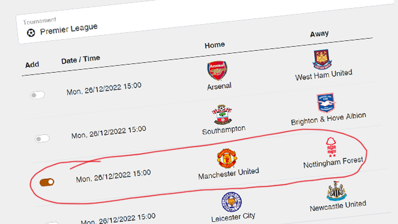Click the Nottingham Forest tree logo

click(331, 147)
